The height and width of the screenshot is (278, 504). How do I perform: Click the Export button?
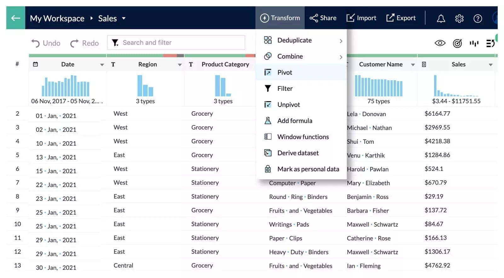tap(401, 18)
